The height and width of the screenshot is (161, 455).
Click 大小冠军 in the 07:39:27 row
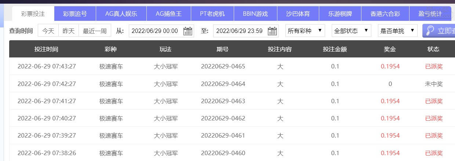coord(166,135)
